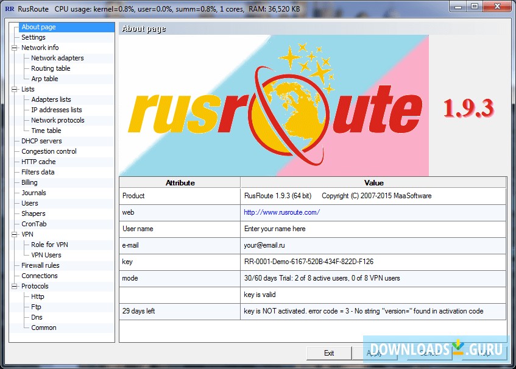This screenshot has height=369, width=516.
Task: Collapse the Network info node
Action: click(15, 48)
